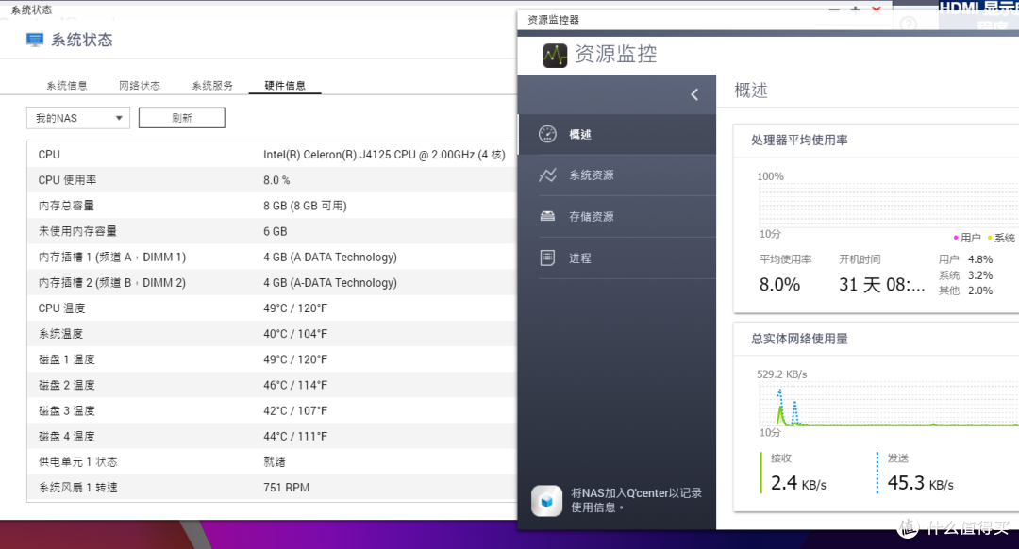Select the 硬件信息 tab
Image resolution: width=1019 pixels, height=549 pixels.
pyautogui.click(x=285, y=85)
